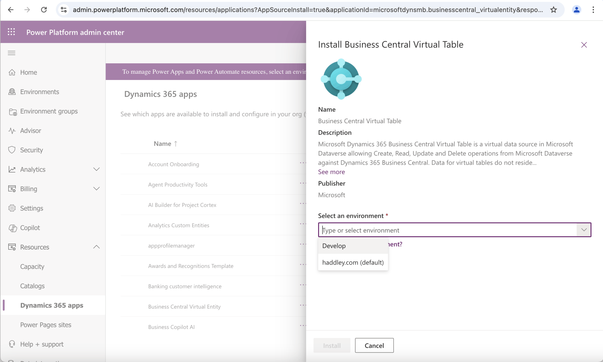
Task: Select haddley.com (default) environment option
Action: pyautogui.click(x=353, y=262)
